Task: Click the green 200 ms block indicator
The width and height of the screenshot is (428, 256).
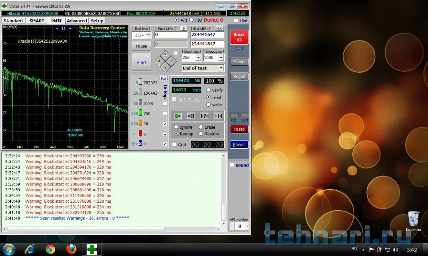Action: [x=140, y=113]
